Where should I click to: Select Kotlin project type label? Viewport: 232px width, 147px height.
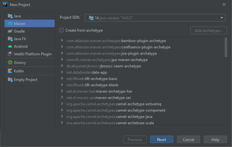pos(19,71)
